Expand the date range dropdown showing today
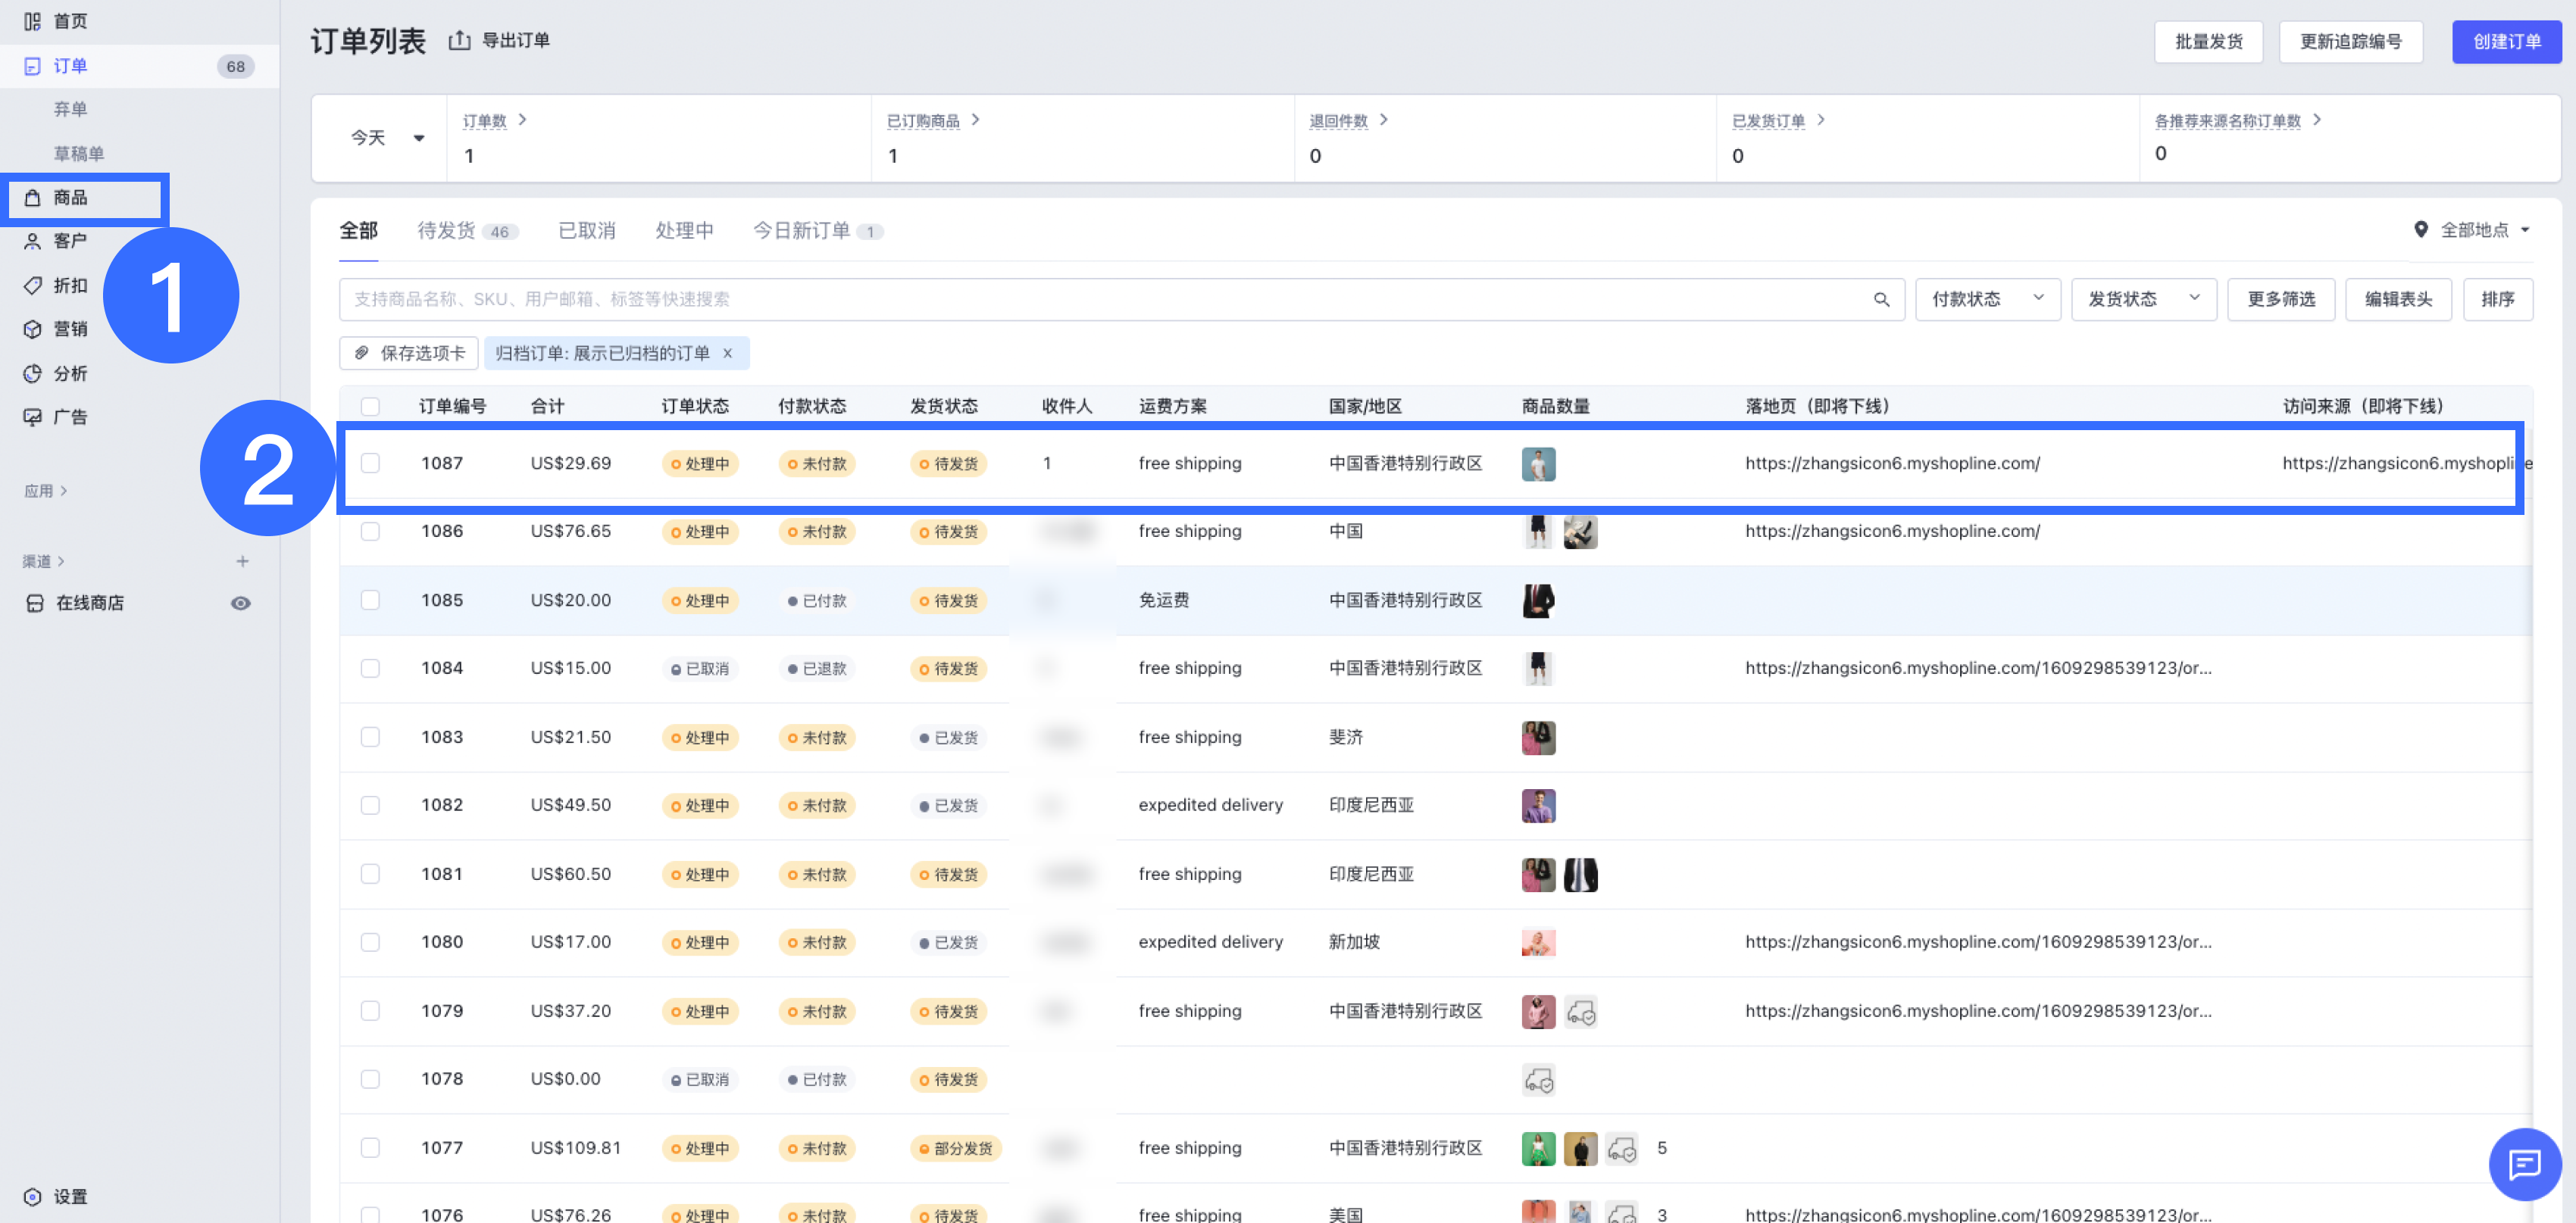Screen dimensions: 2576x1223 pos(387,138)
